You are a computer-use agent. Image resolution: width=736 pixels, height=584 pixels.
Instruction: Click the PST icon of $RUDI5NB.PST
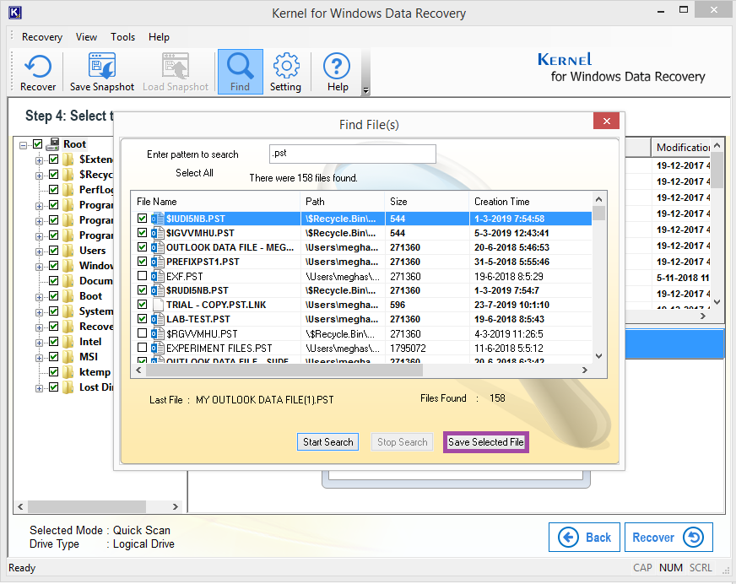click(x=157, y=290)
